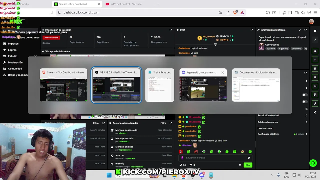Screen dimensions: 320x180
Task: Open the wrench tool icon in right sidebar
Action: pos(315,103)
